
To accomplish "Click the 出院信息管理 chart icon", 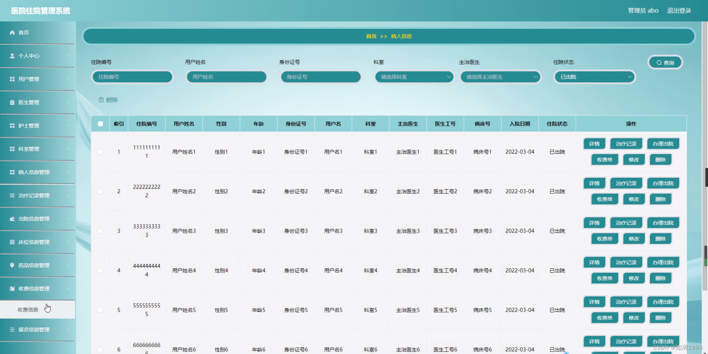I will (12, 219).
